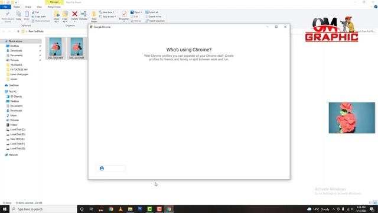Click the Rename icon in File Explorer ribbon
378x213 pixels.
pyautogui.click(x=83, y=14)
